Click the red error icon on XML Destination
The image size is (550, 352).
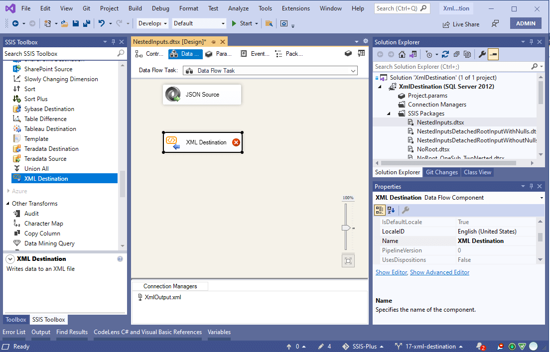pyautogui.click(x=236, y=142)
